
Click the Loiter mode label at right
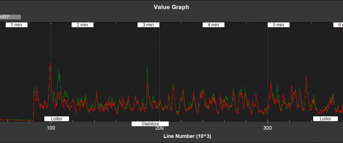click(x=325, y=119)
